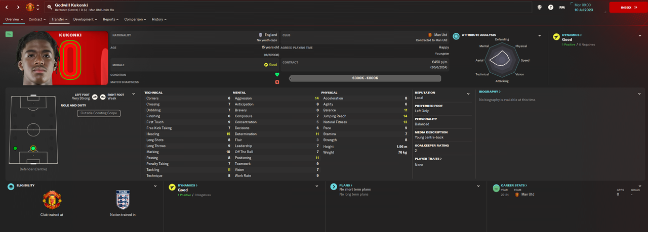Click The FA 'Nation trained in' crest
Image resolution: width=648 pixels, height=232 pixels.
(123, 200)
